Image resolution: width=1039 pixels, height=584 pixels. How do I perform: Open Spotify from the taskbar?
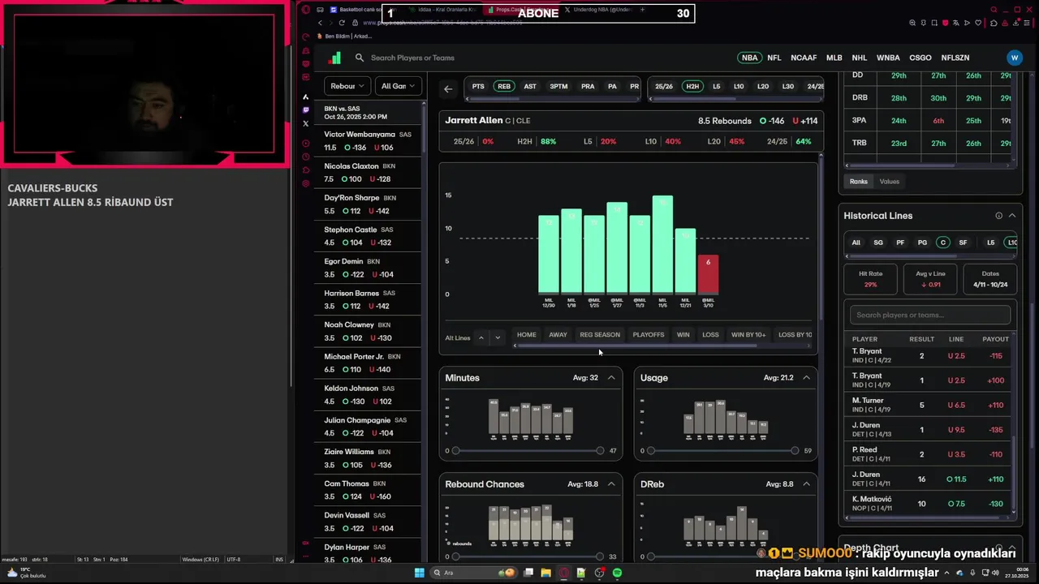point(617,573)
